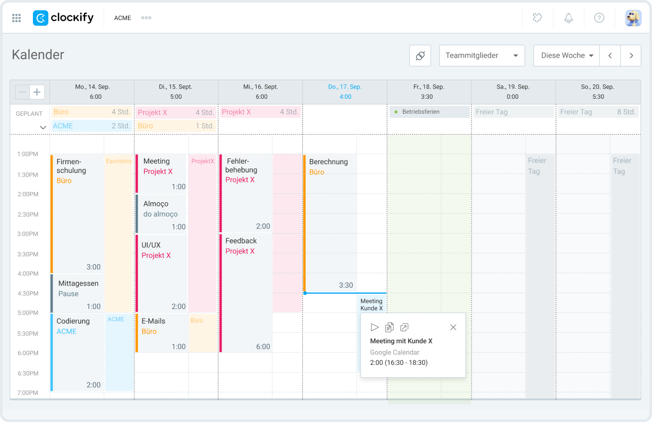The image size is (652, 422).
Task: Open the add-ons puzzle icon
Action: tap(537, 18)
